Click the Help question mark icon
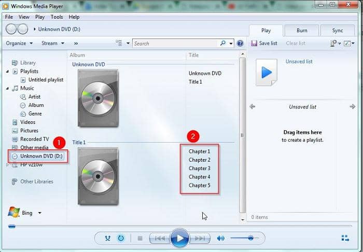The width and height of the screenshot is (363, 252). 240,44
